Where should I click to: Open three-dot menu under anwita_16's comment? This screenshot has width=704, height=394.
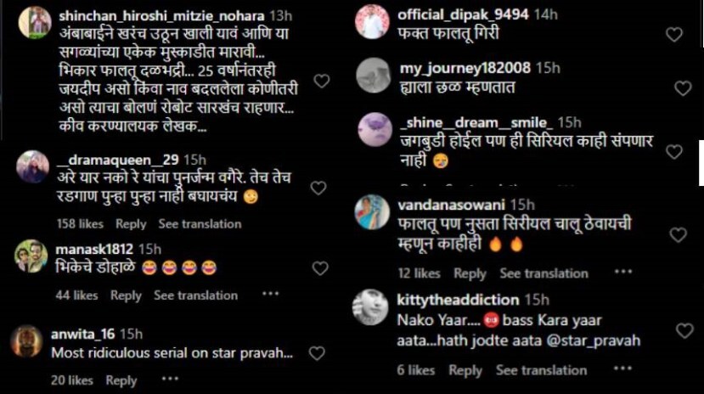point(170,380)
